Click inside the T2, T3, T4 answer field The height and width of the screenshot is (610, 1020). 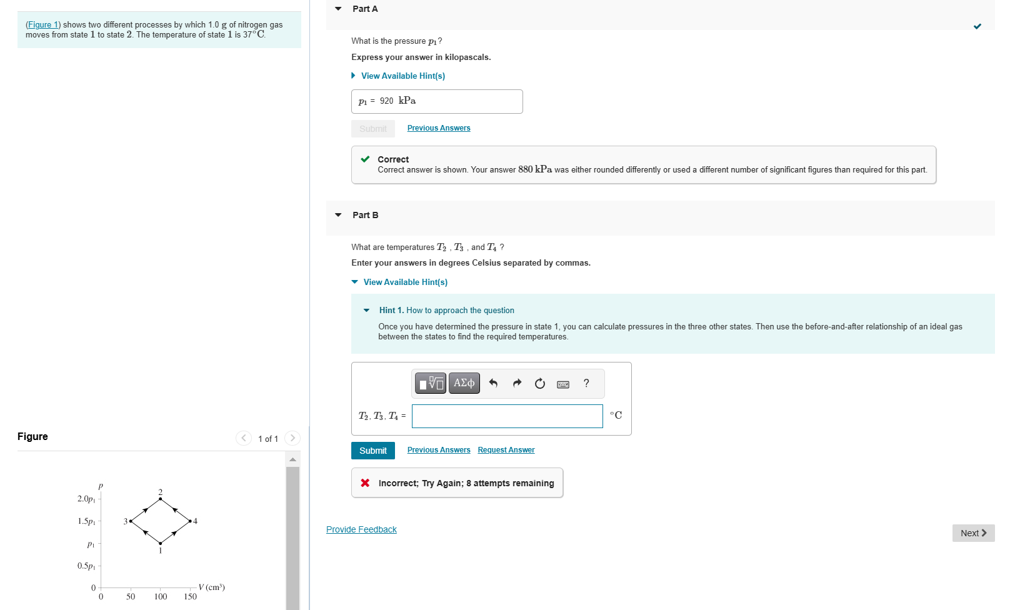pos(507,416)
